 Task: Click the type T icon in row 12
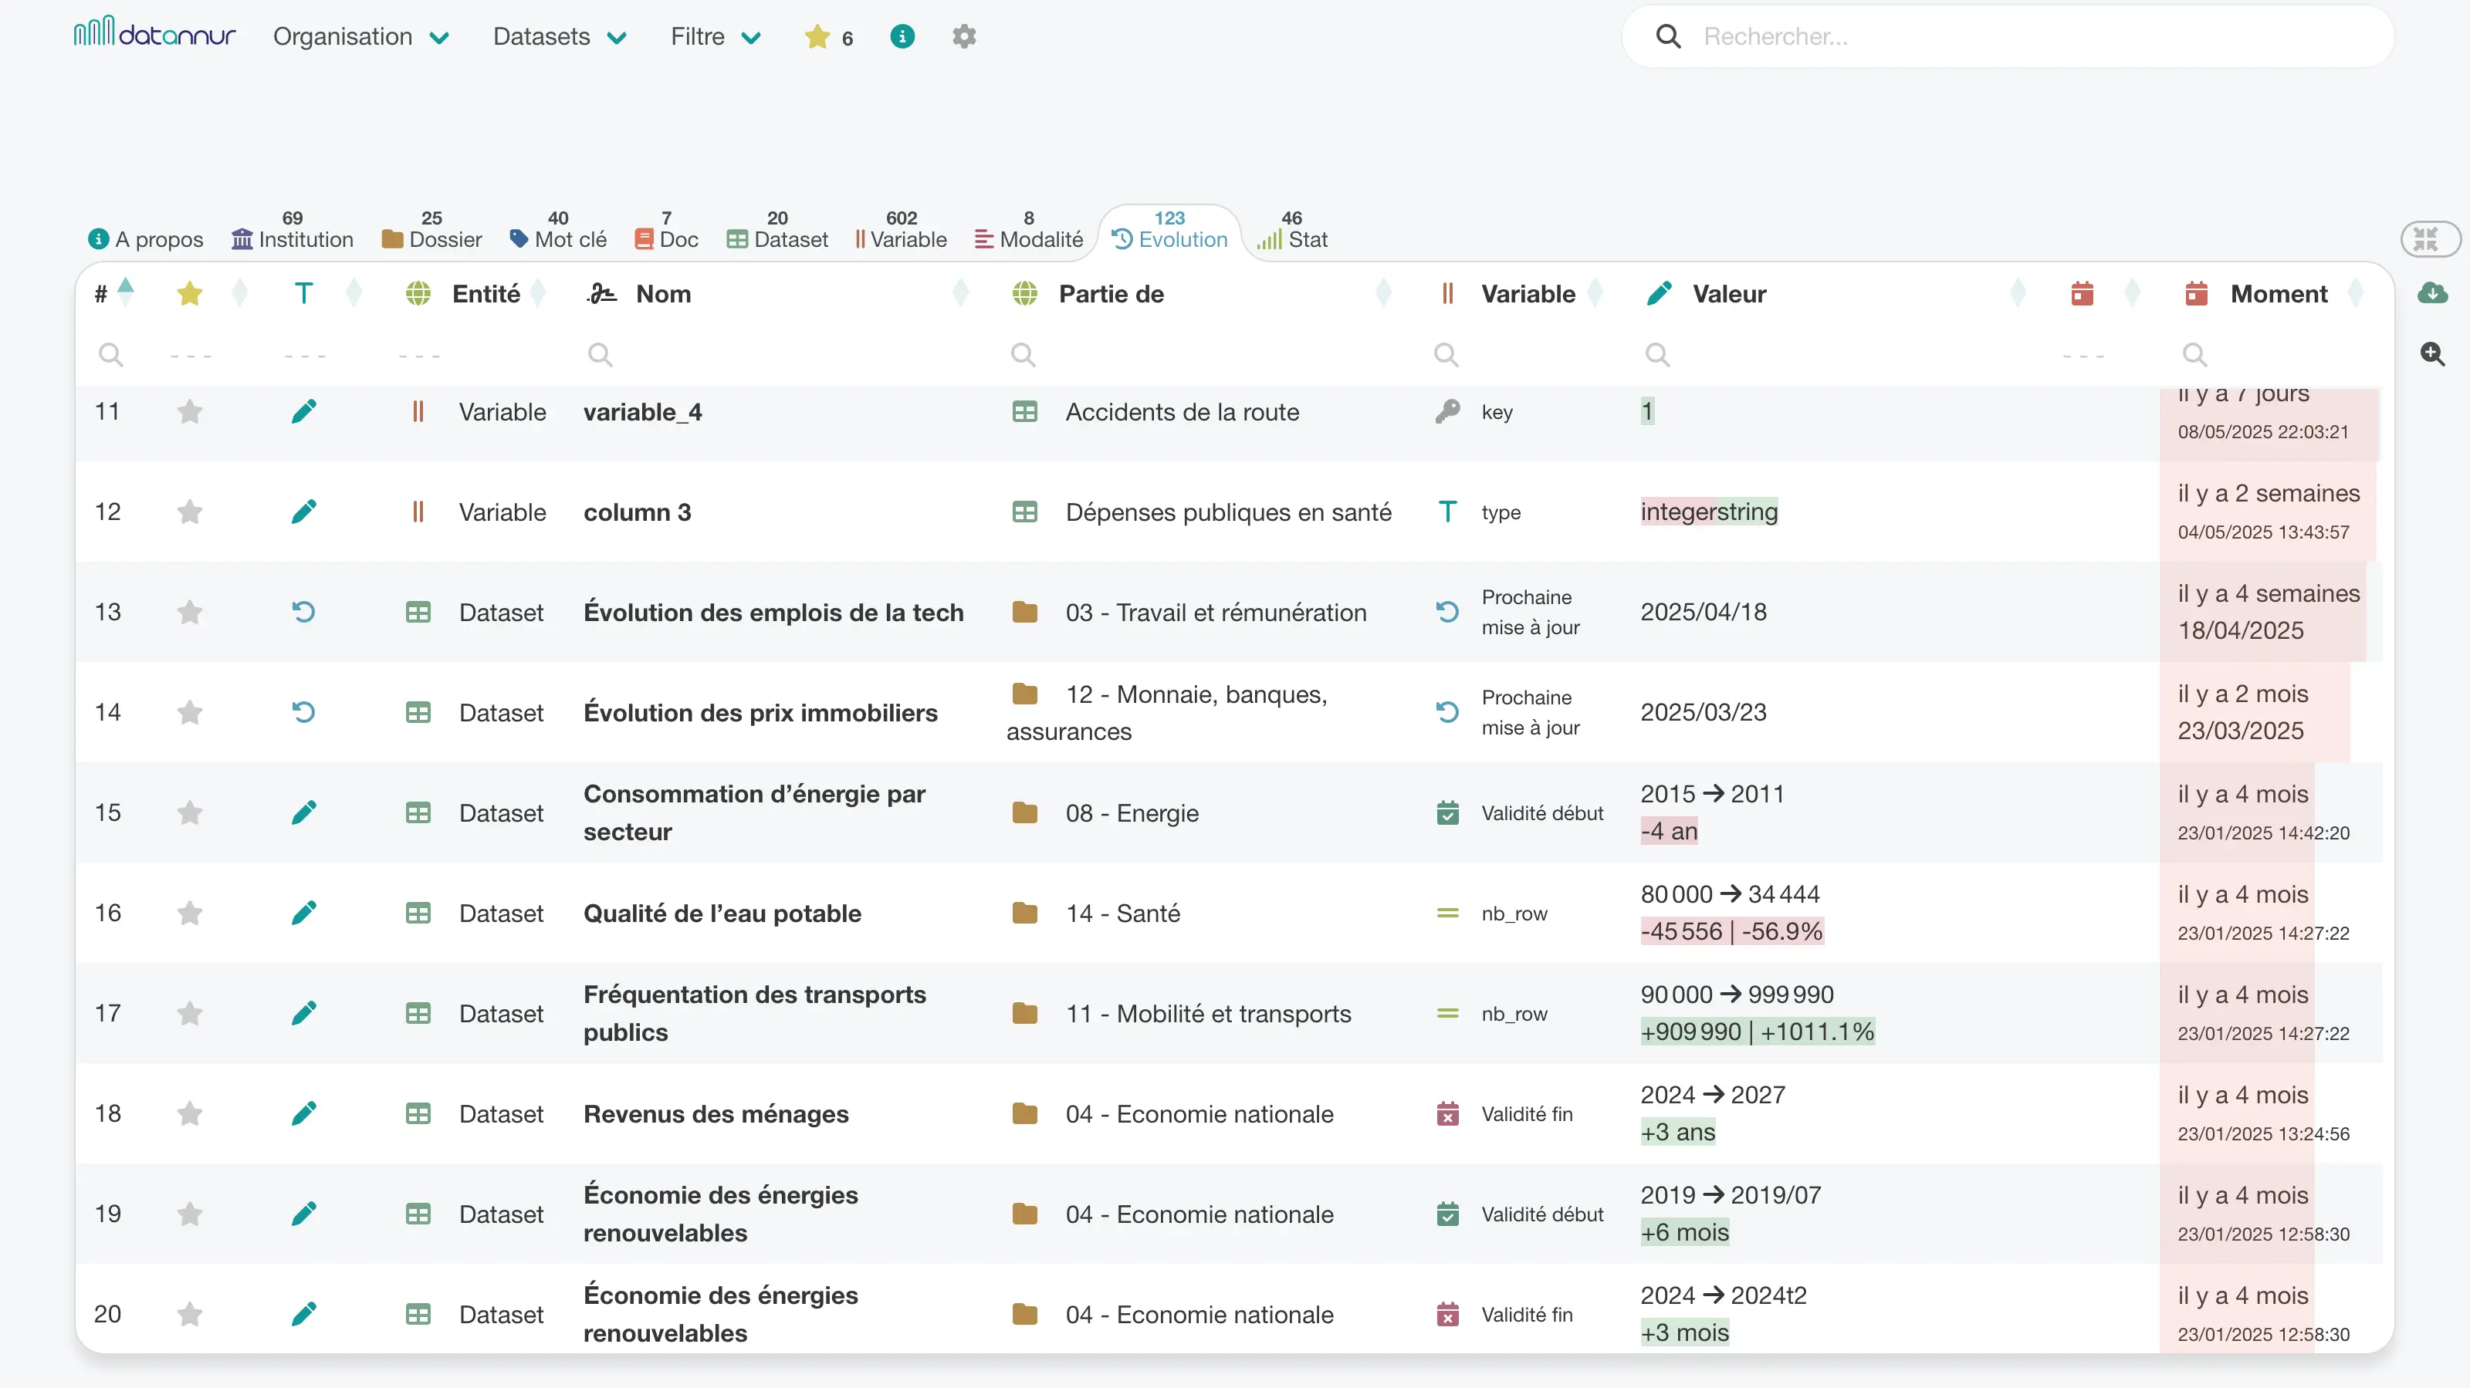coord(1447,511)
